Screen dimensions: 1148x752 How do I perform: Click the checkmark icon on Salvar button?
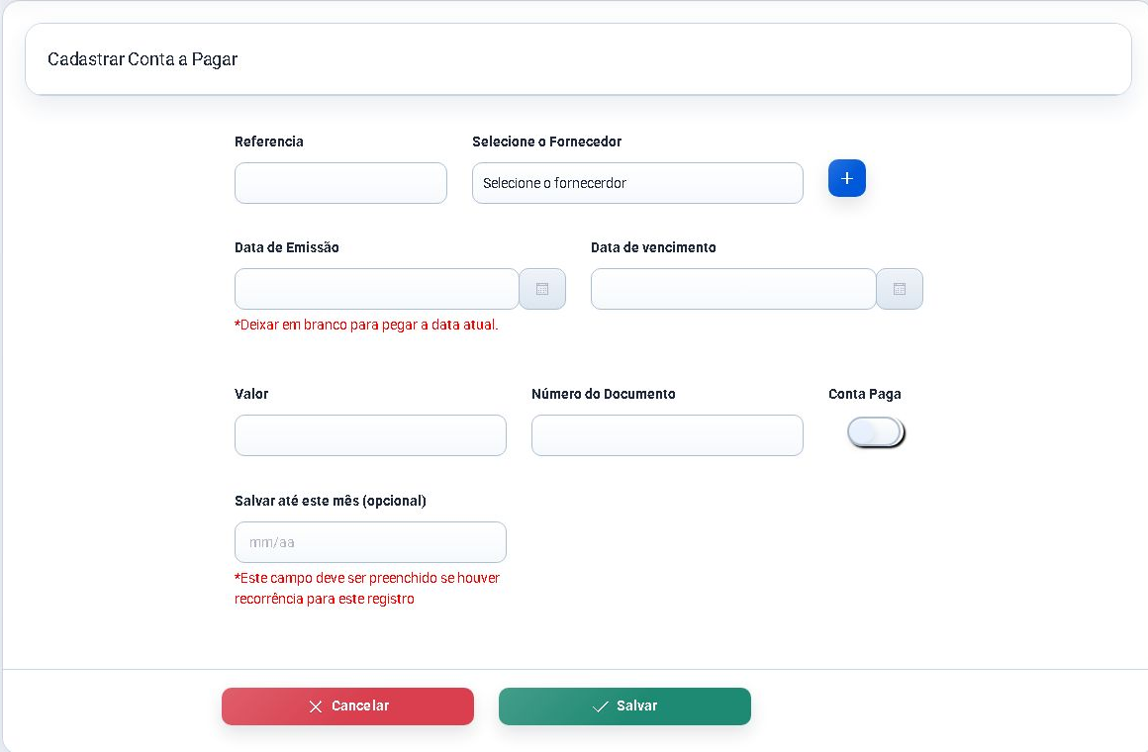click(600, 705)
